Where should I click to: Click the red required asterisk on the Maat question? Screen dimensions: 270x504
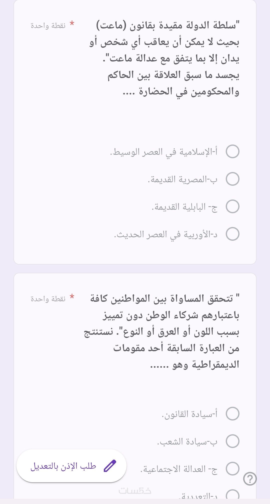[x=72, y=24]
